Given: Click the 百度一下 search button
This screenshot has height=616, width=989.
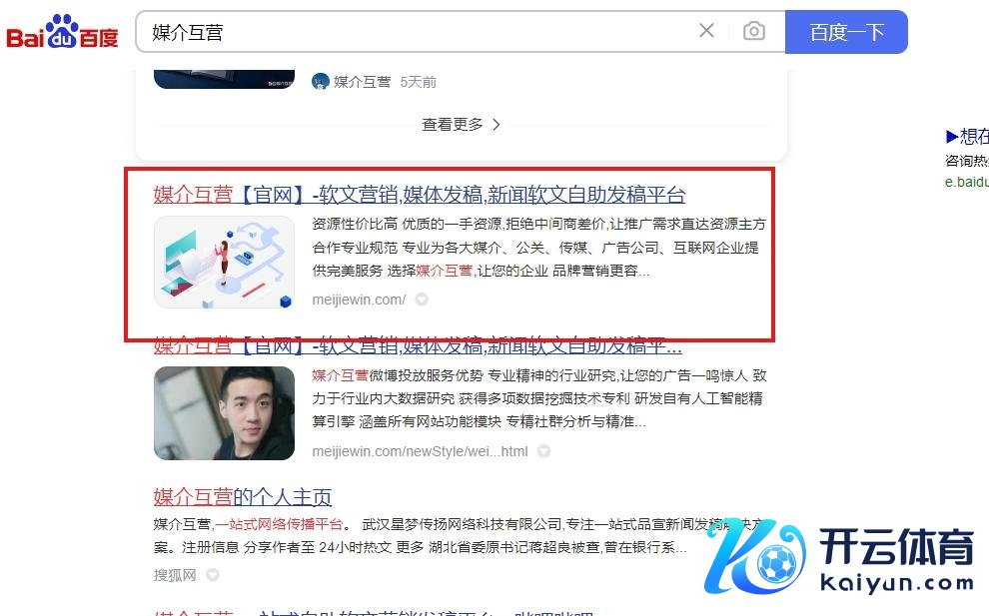Looking at the screenshot, I should [846, 32].
